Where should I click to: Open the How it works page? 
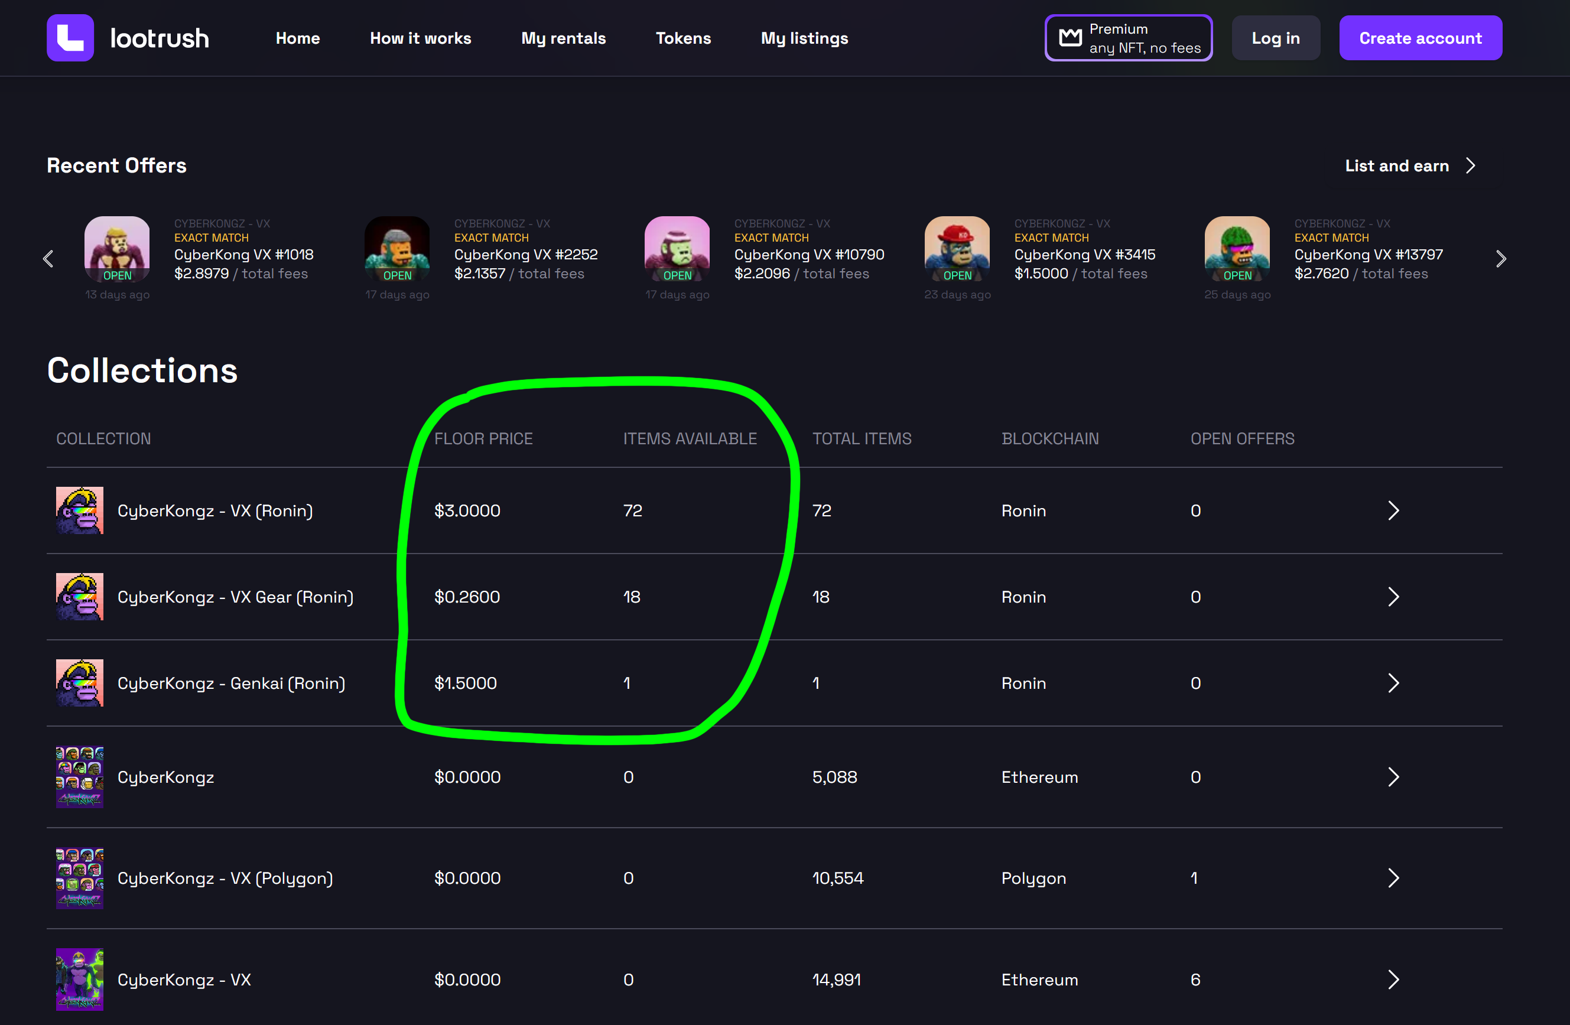(420, 38)
